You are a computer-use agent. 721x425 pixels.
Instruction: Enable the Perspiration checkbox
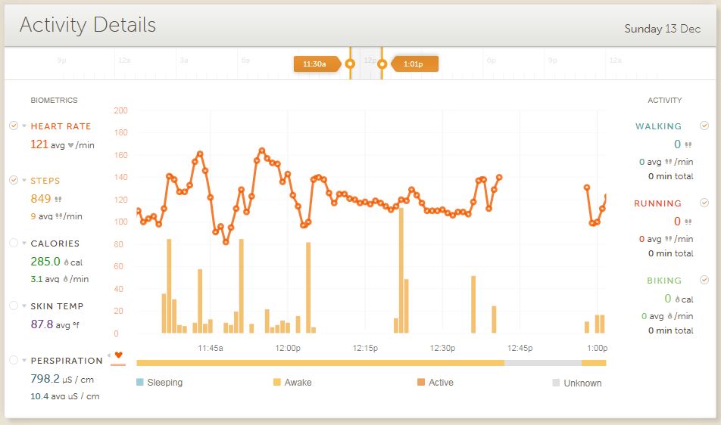14,360
